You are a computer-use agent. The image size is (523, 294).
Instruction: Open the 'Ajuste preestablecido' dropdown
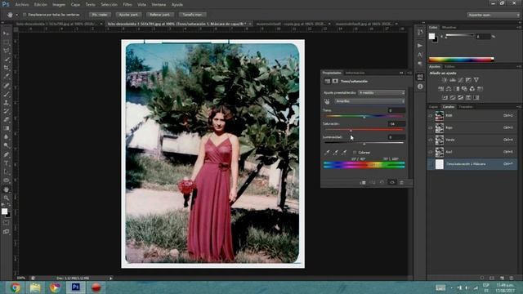tap(382, 92)
